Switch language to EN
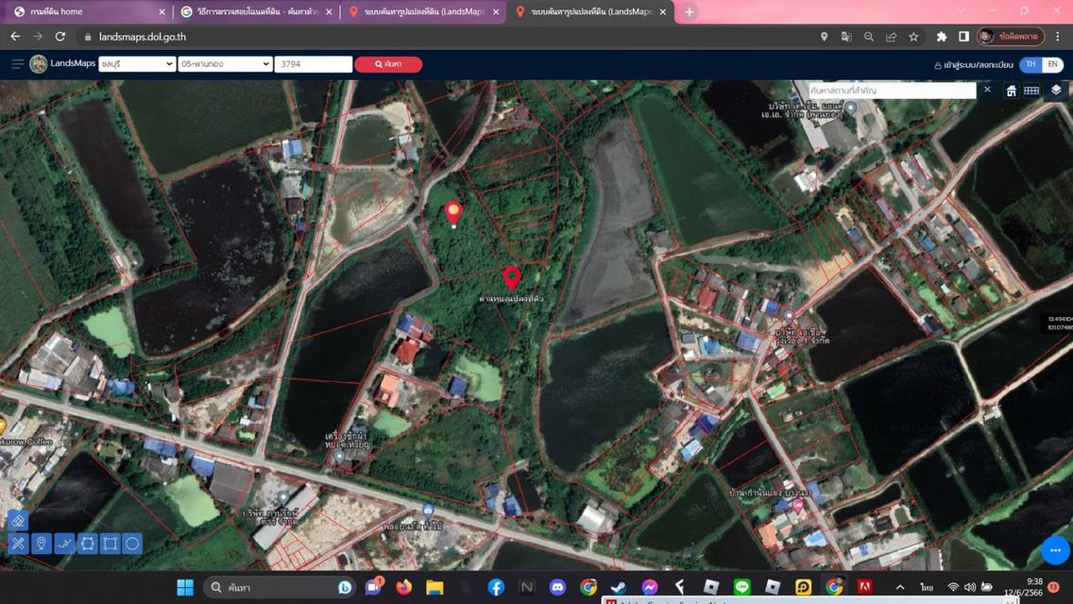 coord(1052,64)
